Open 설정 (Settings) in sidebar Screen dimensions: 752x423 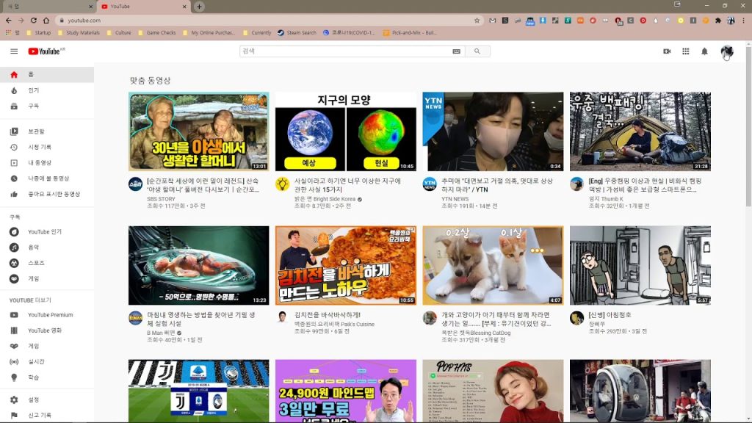pos(34,399)
